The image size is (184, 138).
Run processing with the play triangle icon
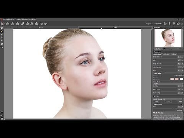[165, 24]
